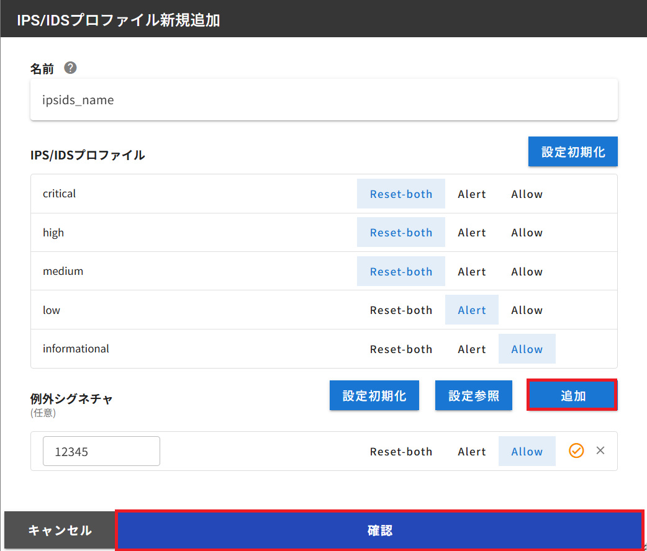Screen dimensions: 647x551
Task: Select Allow for the critical severity
Action: 526,194
